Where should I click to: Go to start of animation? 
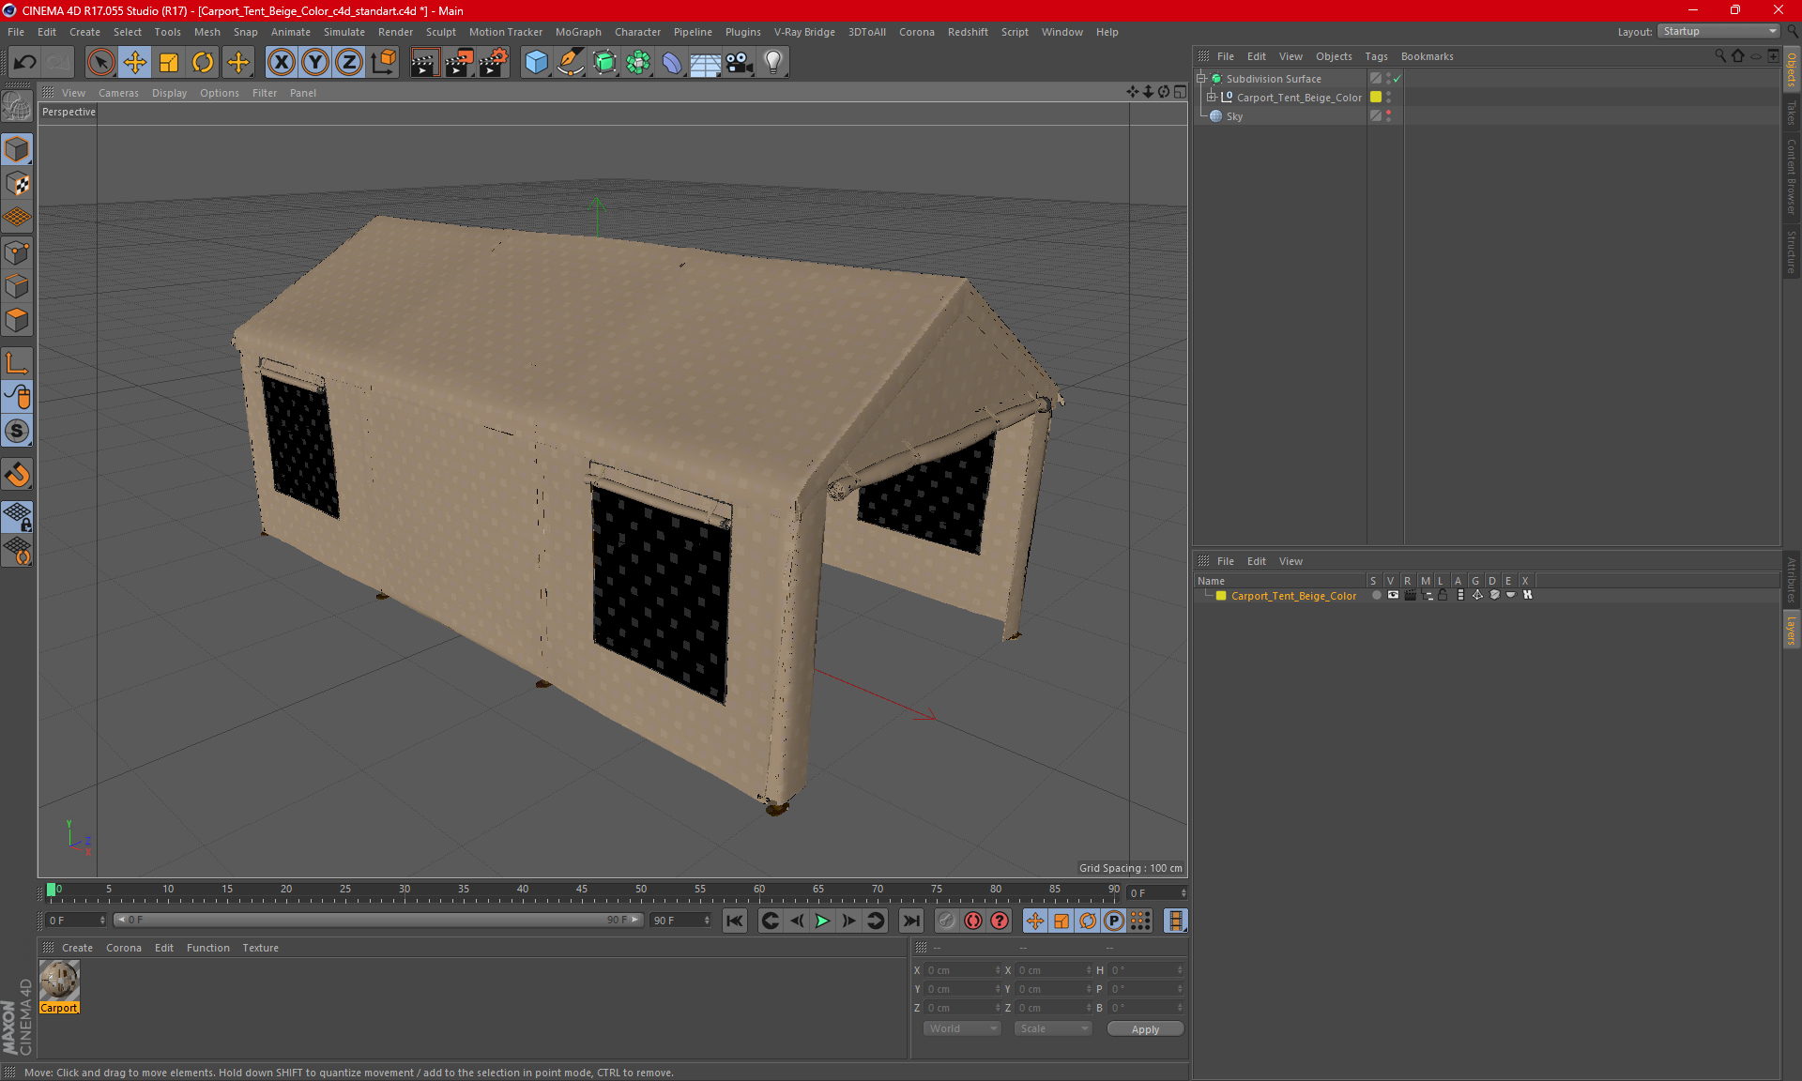point(735,921)
